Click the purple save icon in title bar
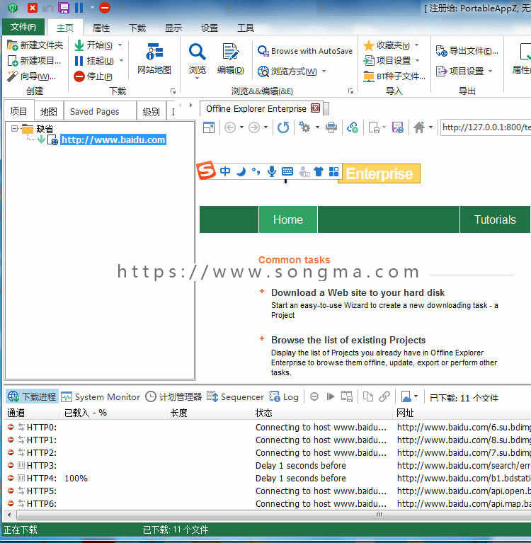 tap(64, 8)
